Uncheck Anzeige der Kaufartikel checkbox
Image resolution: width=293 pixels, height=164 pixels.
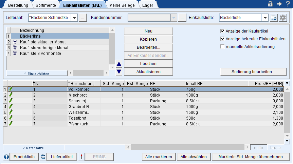223,31
